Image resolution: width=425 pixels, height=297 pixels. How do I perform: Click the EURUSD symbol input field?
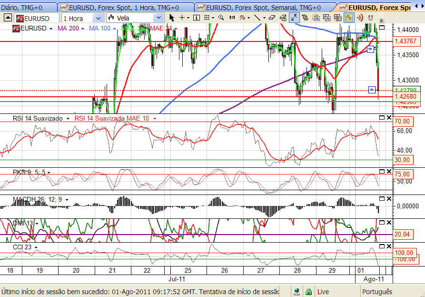click(37, 19)
